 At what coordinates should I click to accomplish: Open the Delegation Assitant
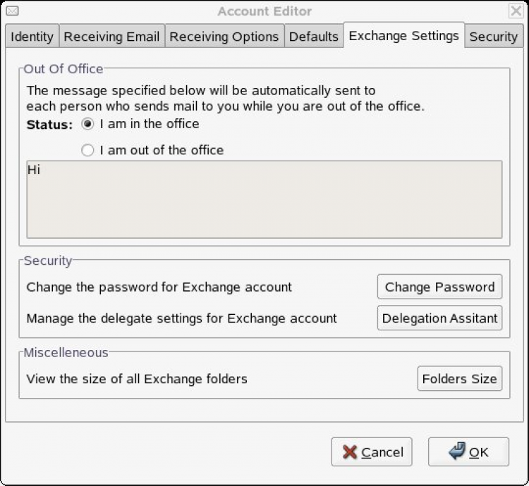(439, 318)
